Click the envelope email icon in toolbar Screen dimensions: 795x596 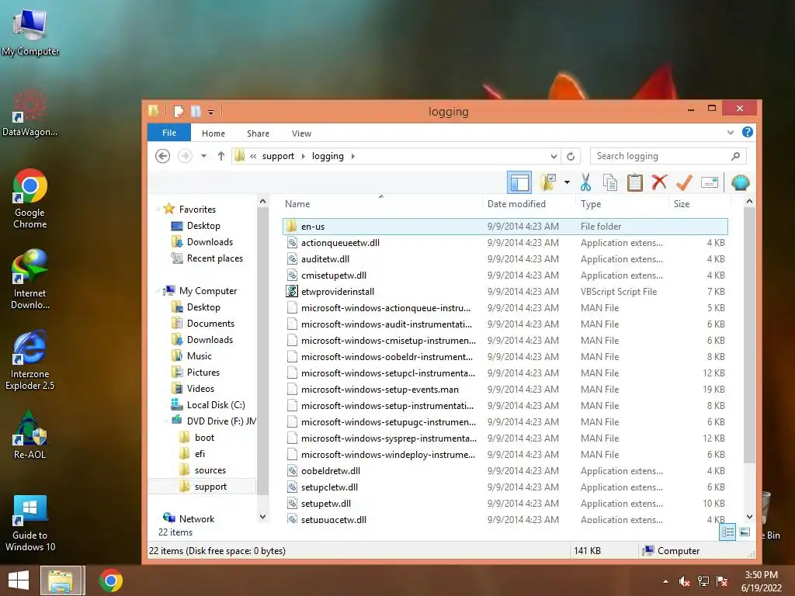coord(710,182)
